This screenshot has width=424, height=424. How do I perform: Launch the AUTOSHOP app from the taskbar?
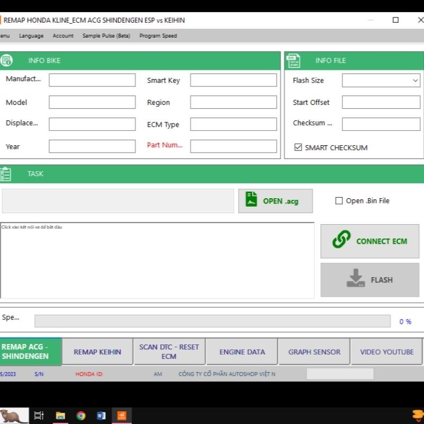(x=122, y=416)
